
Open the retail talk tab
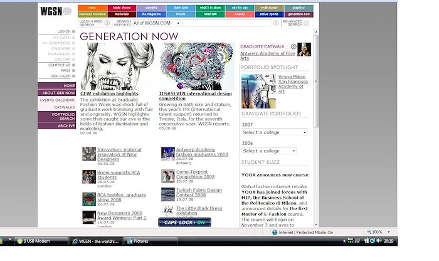210,14
